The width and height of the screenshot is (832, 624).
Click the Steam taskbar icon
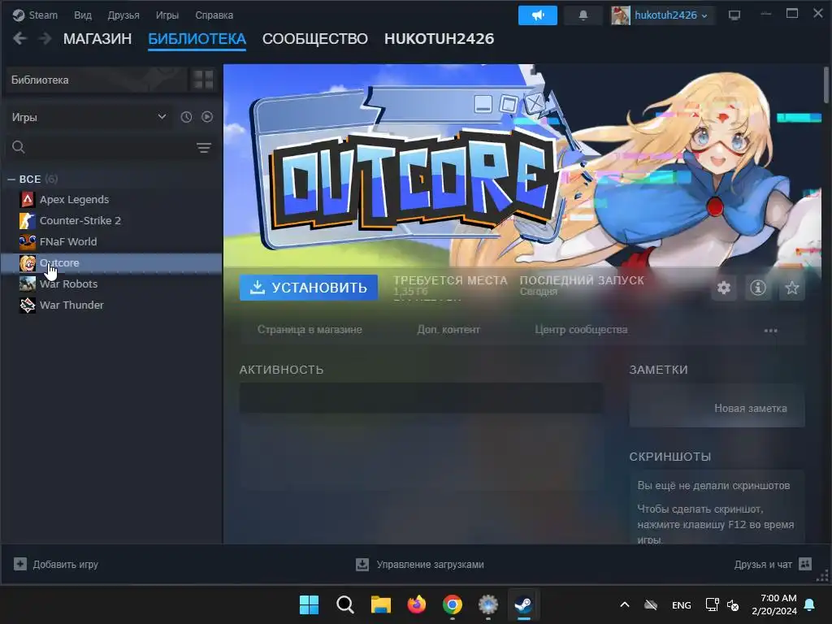pyautogui.click(x=524, y=604)
